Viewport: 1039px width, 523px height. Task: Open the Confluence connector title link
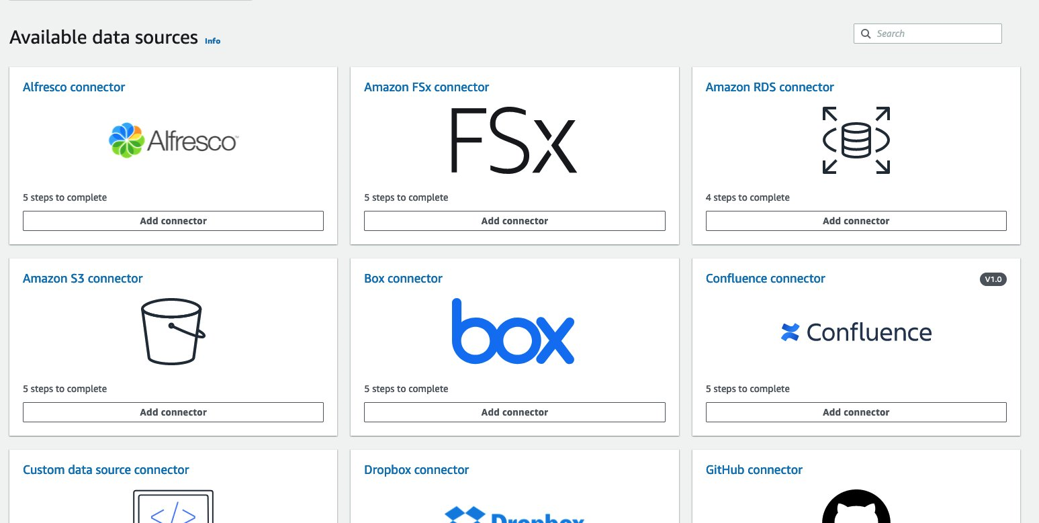click(766, 279)
